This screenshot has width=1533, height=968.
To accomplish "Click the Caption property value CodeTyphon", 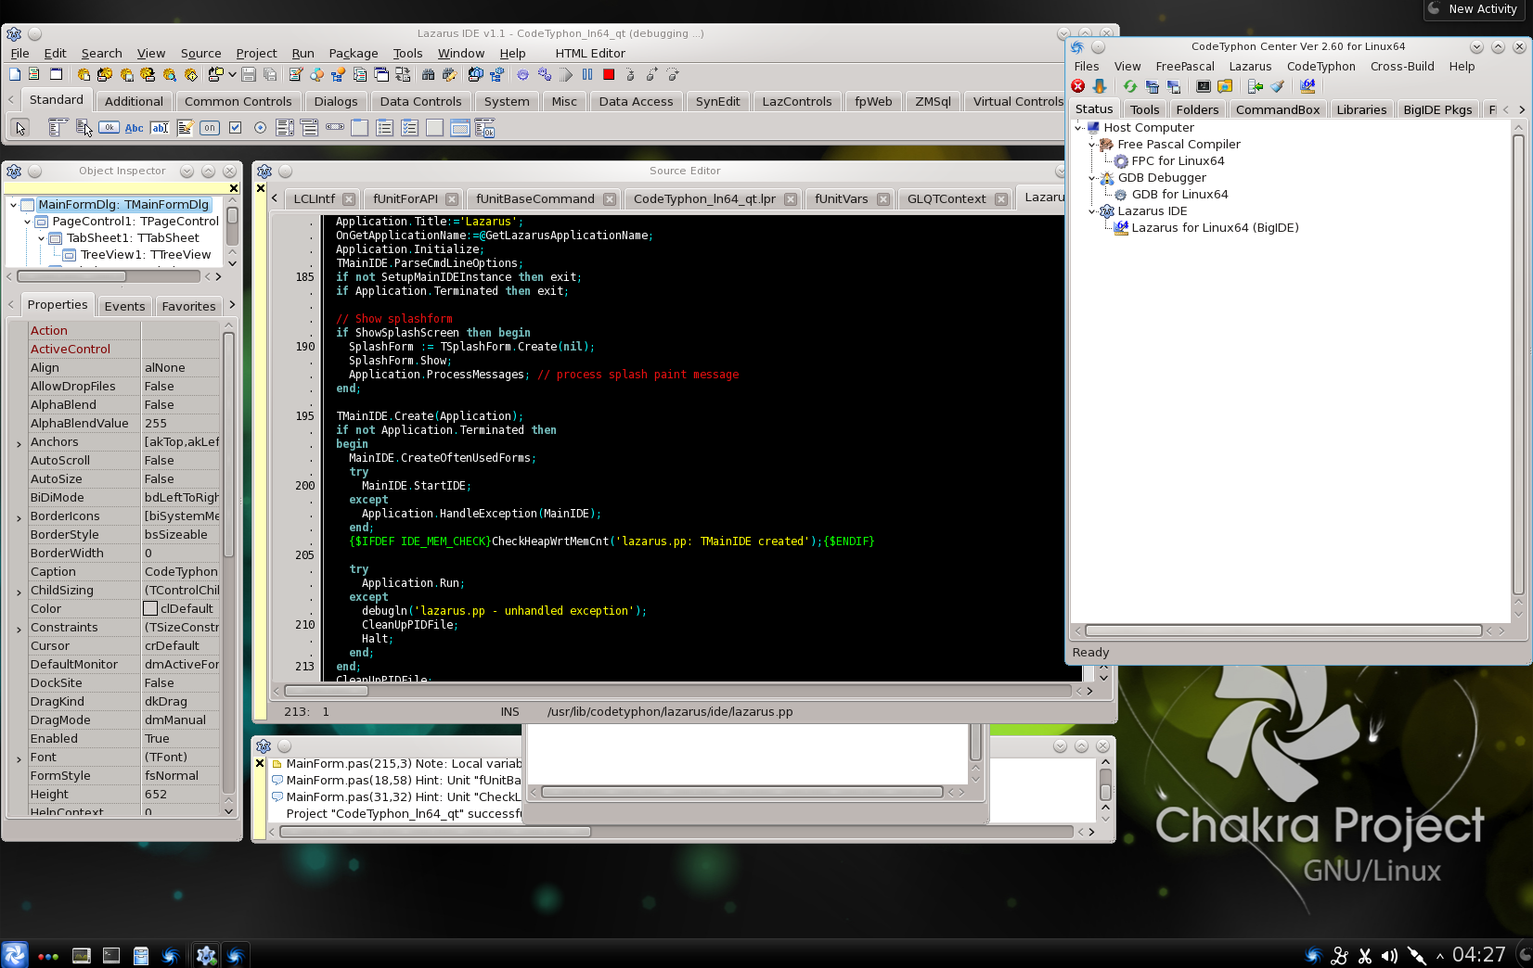I will pos(181,572).
